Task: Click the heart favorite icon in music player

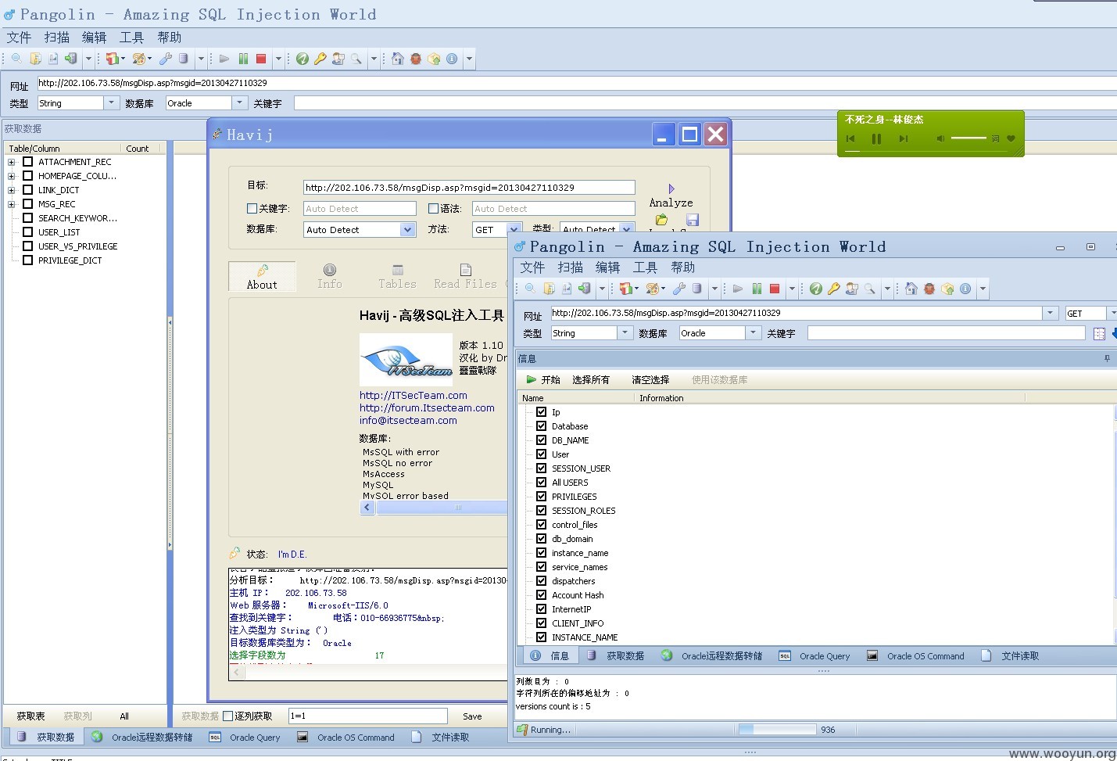Action: (x=1011, y=138)
